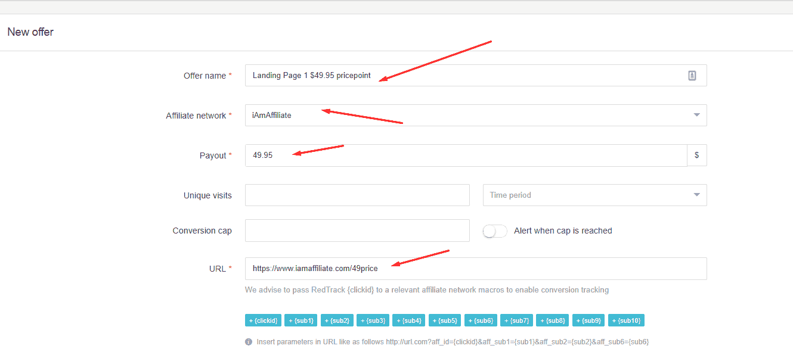
Task: Click the contact card icon in Offer name
Action: tap(692, 76)
